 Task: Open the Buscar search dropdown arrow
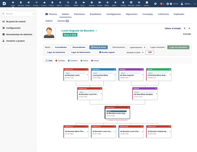point(33,14)
